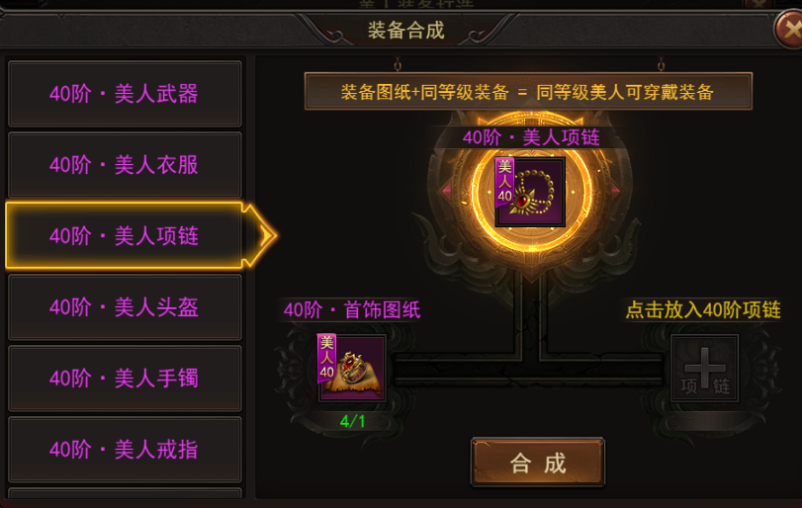
Task: Click the 4/1 blueprint count text
Action: click(352, 422)
